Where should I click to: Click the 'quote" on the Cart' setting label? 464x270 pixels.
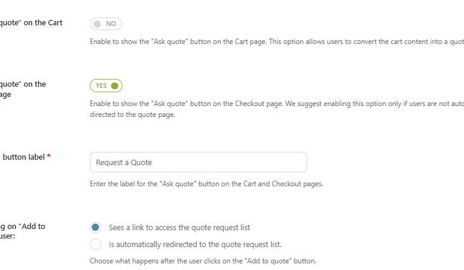point(31,23)
